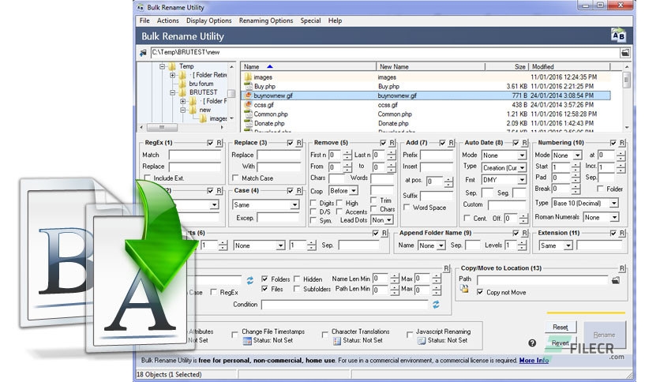This screenshot has width=660, height=382.
Task: Open the Copy/Move path browse folder icon
Action: tap(615, 279)
